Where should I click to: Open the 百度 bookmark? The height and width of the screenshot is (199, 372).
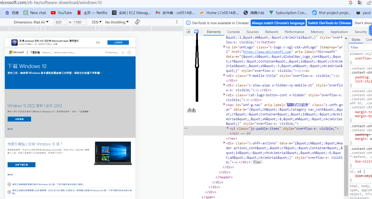click(12, 13)
